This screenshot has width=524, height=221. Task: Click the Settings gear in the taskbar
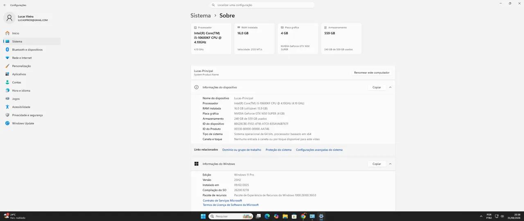pyautogui.click(x=321, y=216)
